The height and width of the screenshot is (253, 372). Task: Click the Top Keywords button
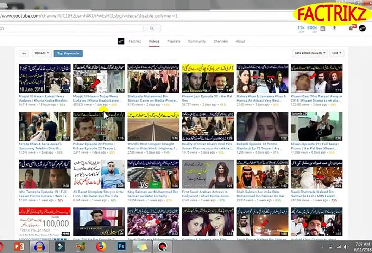pyautogui.click(x=68, y=53)
